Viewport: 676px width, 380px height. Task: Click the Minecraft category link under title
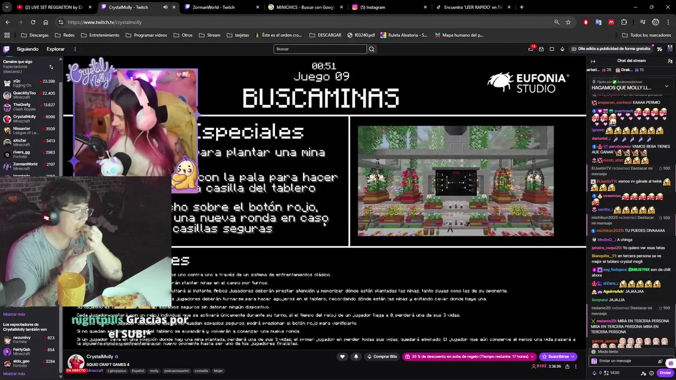click(x=95, y=370)
